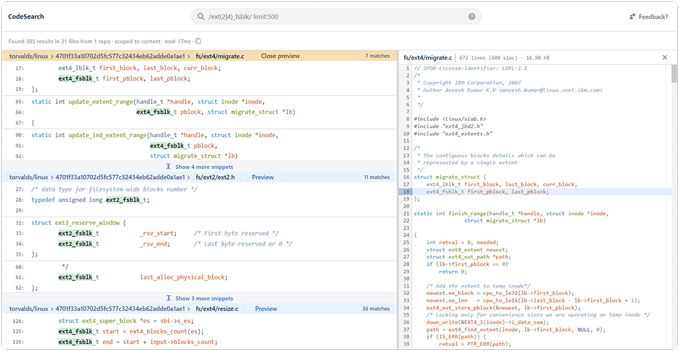The height and width of the screenshot is (351, 679).
Task: Click the preview pane vertical scrollbar
Action: pyautogui.click(x=674, y=75)
